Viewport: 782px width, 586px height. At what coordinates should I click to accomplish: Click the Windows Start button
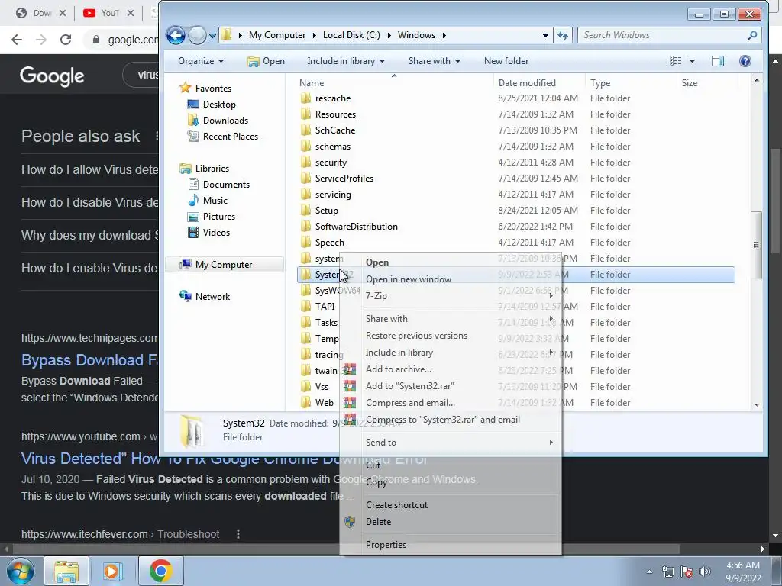click(20, 571)
